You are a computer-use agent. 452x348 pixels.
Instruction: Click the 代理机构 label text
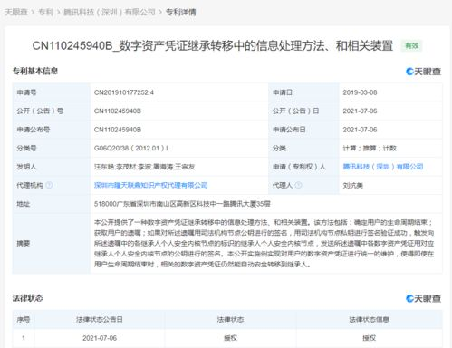tap(30, 185)
